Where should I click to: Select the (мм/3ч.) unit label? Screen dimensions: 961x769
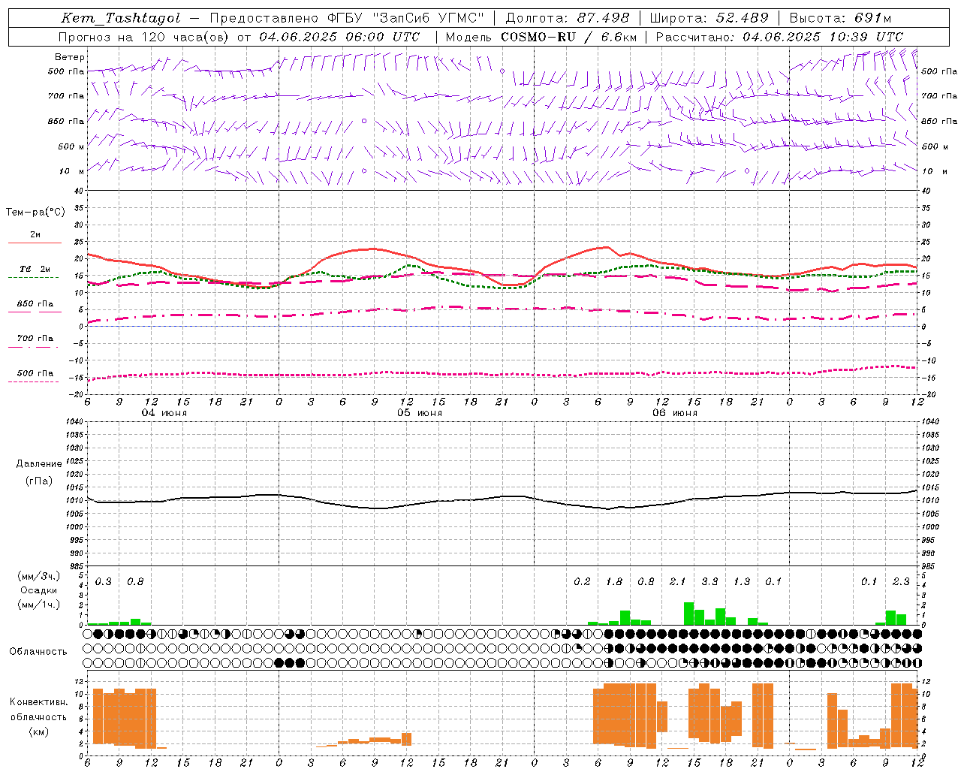coord(39,576)
